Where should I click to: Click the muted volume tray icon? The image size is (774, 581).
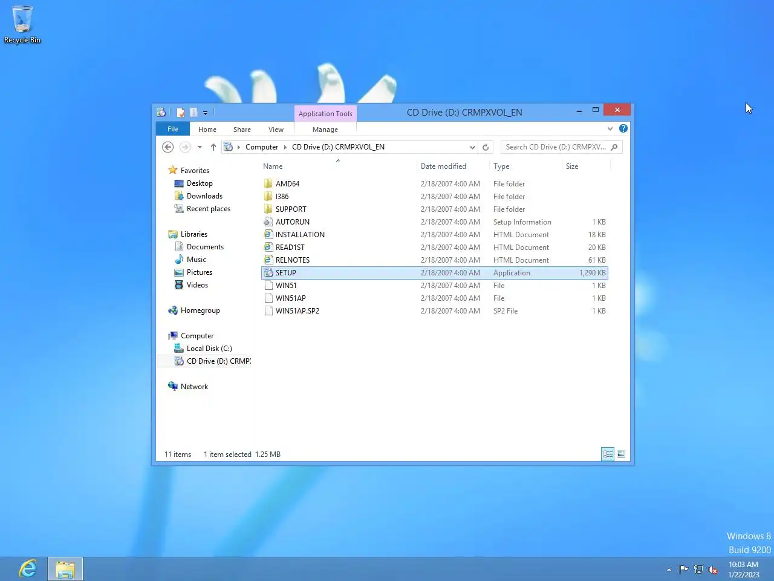(713, 570)
